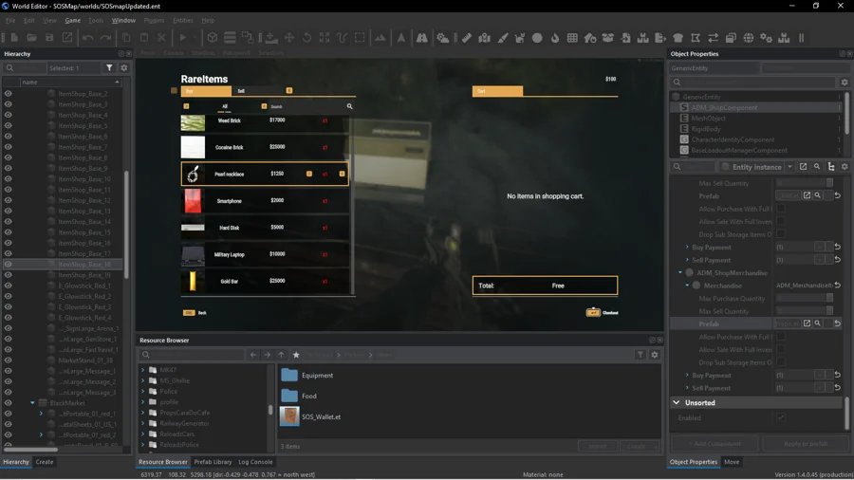The image size is (854, 480).
Task: Click the flame icon in toolbar
Action: coord(555,38)
